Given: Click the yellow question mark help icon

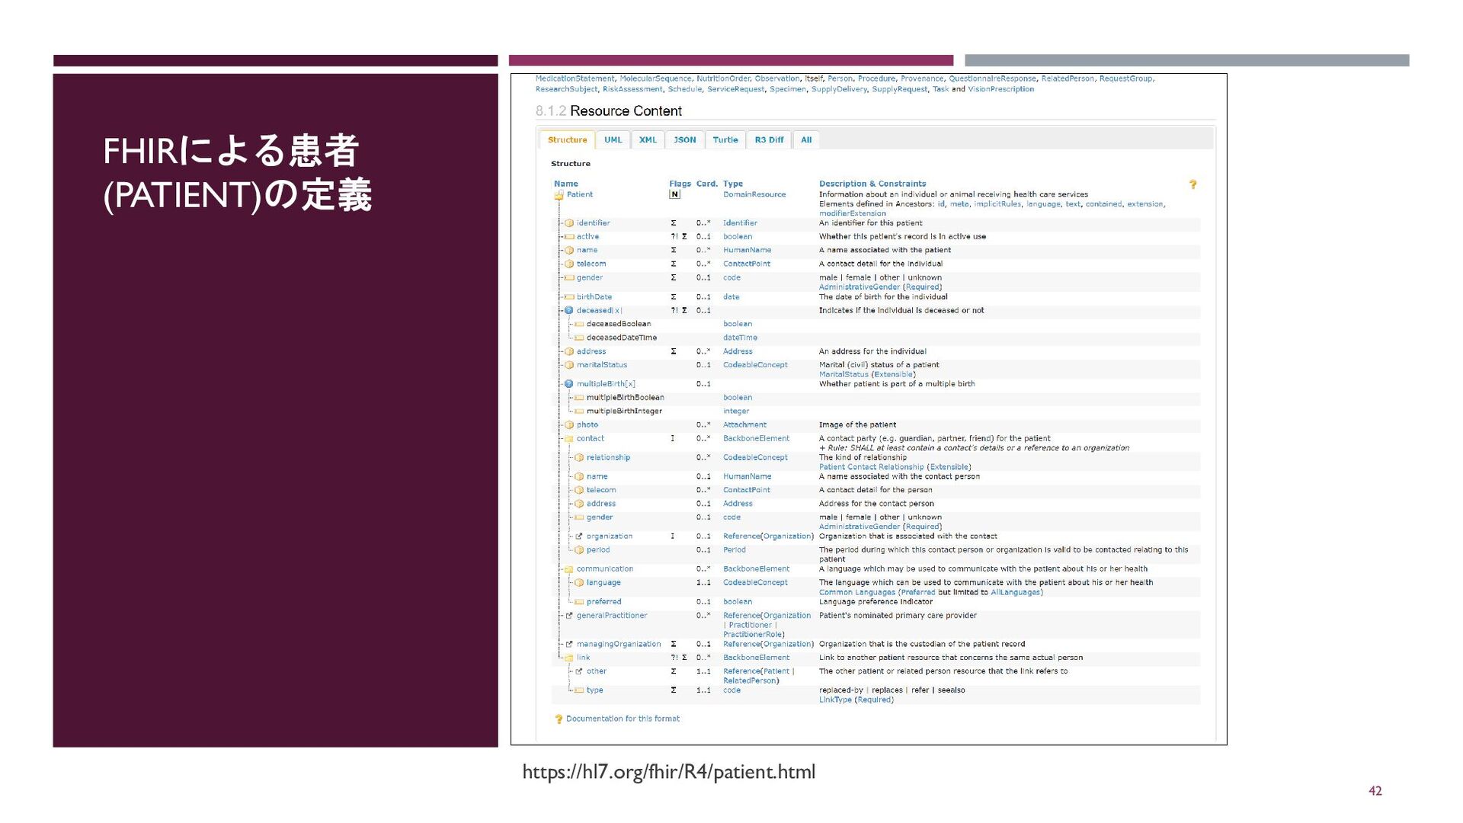Looking at the screenshot, I should tap(1192, 184).
